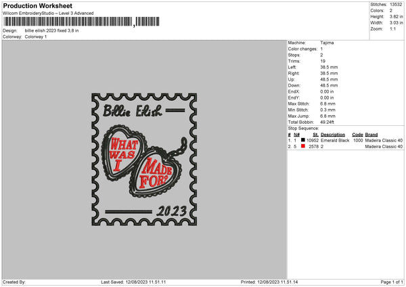Click the design name 'billie eilish 2023 fixed 3,8 in'
This screenshot has height=287, width=406.
pyautogui.click(x=52, y=30)
